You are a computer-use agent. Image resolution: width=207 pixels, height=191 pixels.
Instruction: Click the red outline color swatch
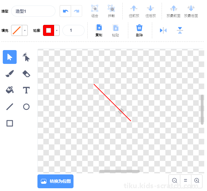(x=49, y=30)
